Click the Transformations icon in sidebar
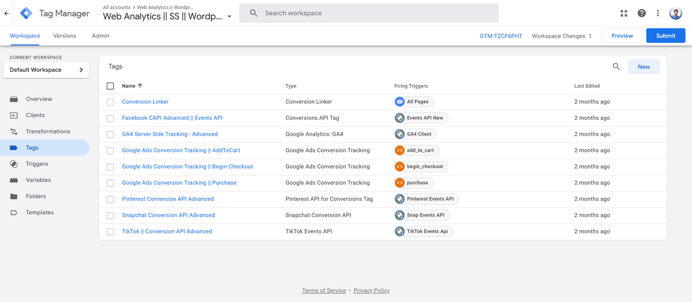 coord(14,131)
